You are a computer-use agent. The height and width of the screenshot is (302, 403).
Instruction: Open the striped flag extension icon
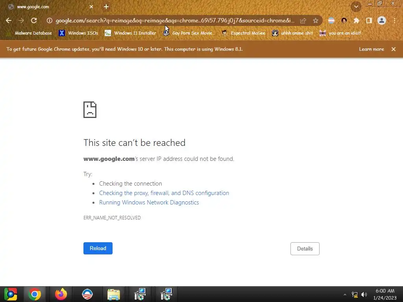[x=331, y=20]
